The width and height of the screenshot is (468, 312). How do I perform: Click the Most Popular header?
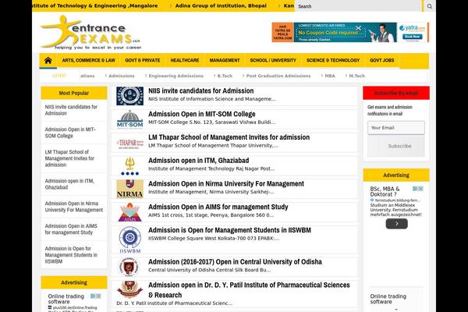tap(74, 93)
